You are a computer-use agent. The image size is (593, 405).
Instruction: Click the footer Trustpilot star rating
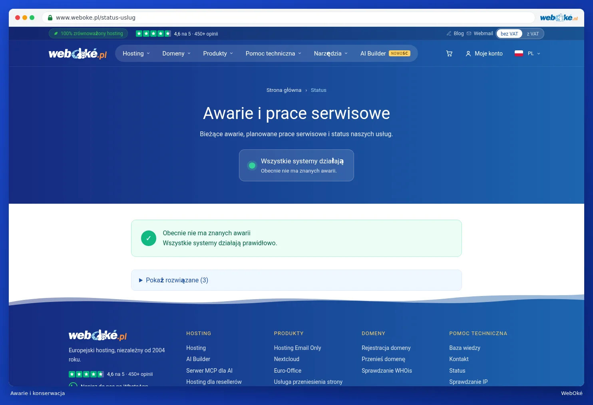[x=86, y=374]
